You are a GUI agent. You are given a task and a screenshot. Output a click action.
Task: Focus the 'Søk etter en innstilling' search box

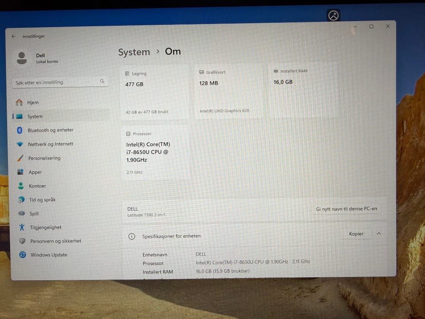[x=60, y=82]
